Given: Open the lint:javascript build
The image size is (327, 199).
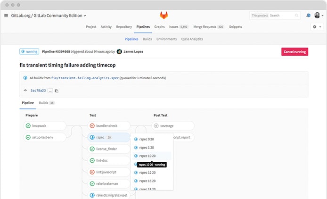Looking at the screenshot, I should point(109,172).
